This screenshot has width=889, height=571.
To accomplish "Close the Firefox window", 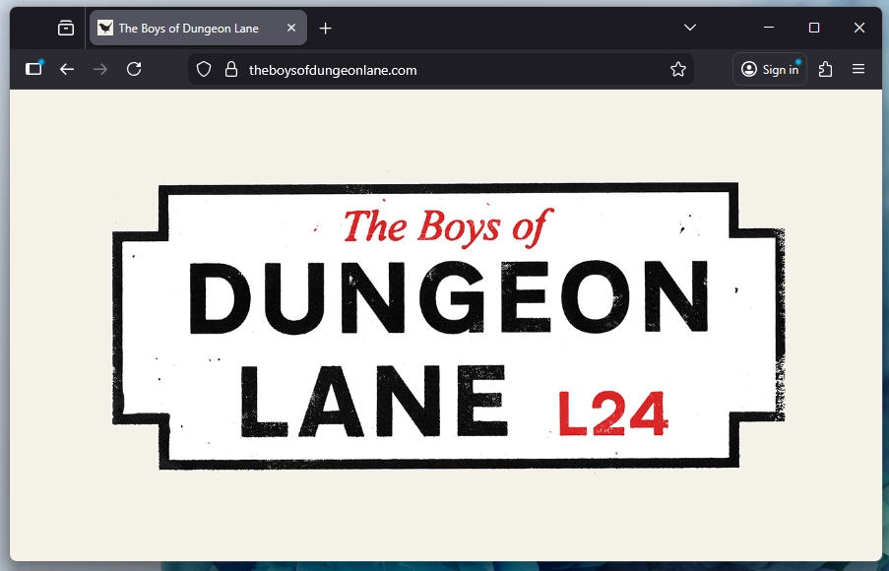I will (859, 28).
